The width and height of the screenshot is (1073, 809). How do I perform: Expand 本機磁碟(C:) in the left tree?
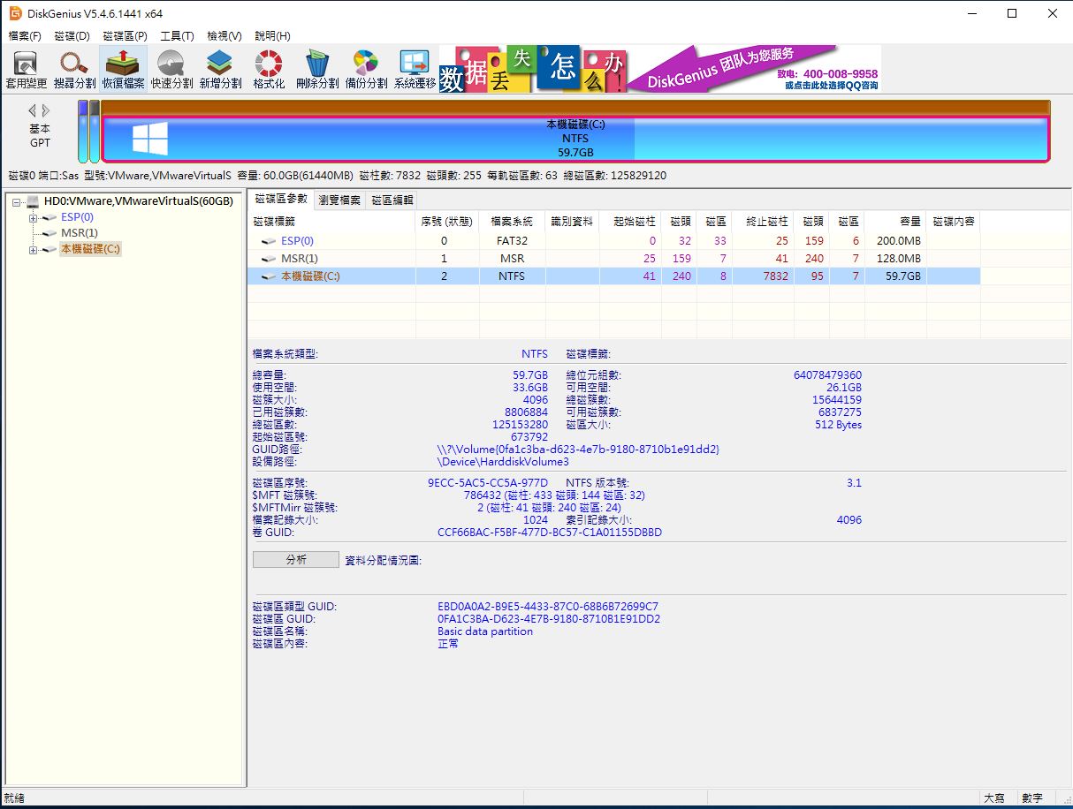tap(34, 250)
